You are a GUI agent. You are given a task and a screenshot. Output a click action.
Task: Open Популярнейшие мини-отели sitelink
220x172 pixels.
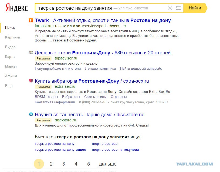(x=58, y=69)
